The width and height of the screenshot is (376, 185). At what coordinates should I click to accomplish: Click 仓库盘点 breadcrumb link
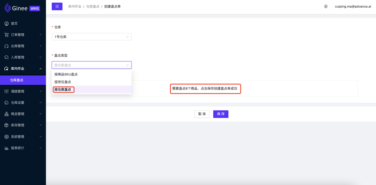[93, 7]
